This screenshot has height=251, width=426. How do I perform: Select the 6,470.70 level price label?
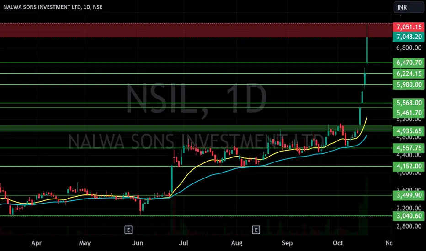coord(408,63)
